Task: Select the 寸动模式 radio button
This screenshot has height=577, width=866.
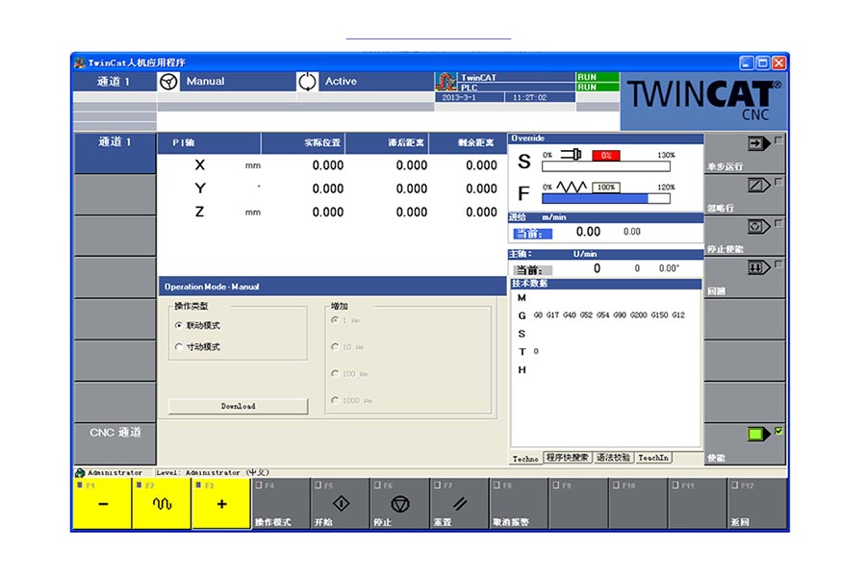Action: [x=178, y=347]
